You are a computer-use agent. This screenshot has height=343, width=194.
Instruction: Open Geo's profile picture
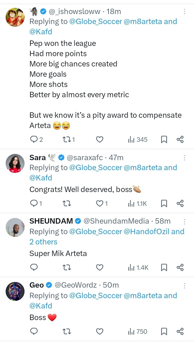(x=15, y=291)
